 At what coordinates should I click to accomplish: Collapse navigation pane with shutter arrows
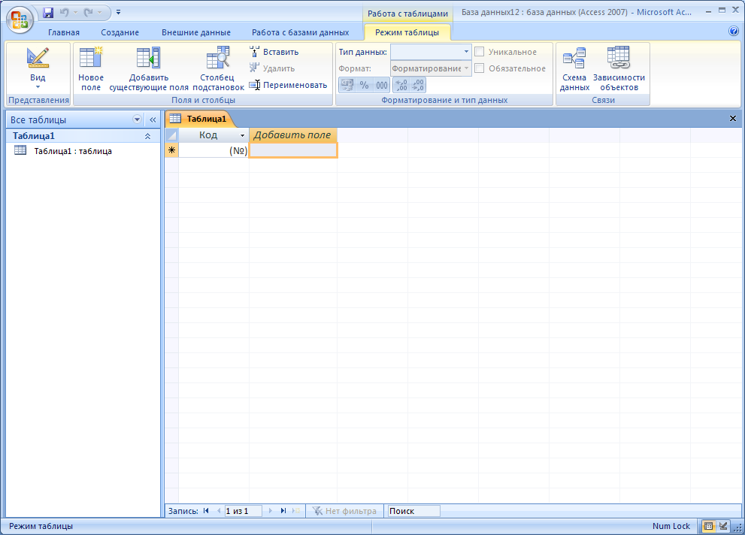(x=153, y=119)
